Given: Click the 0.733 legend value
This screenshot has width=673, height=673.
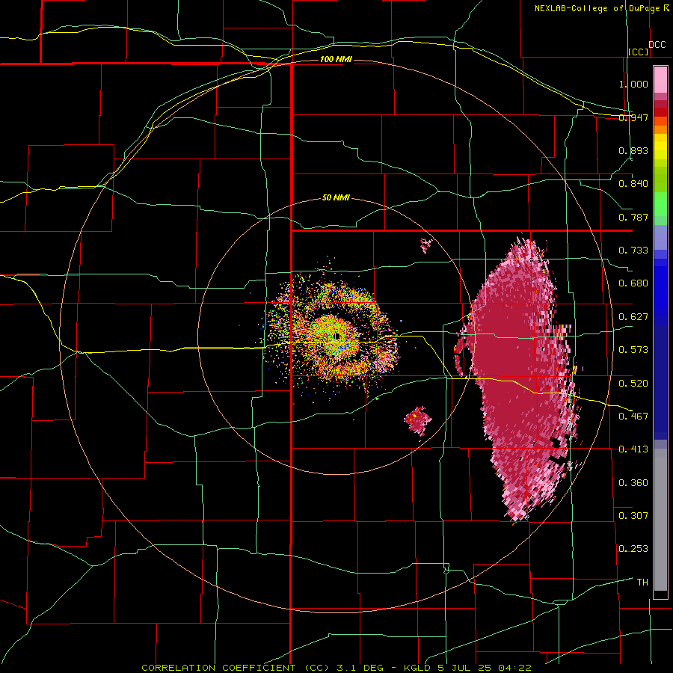Looking at the screenshot, I should coord(633,251).
